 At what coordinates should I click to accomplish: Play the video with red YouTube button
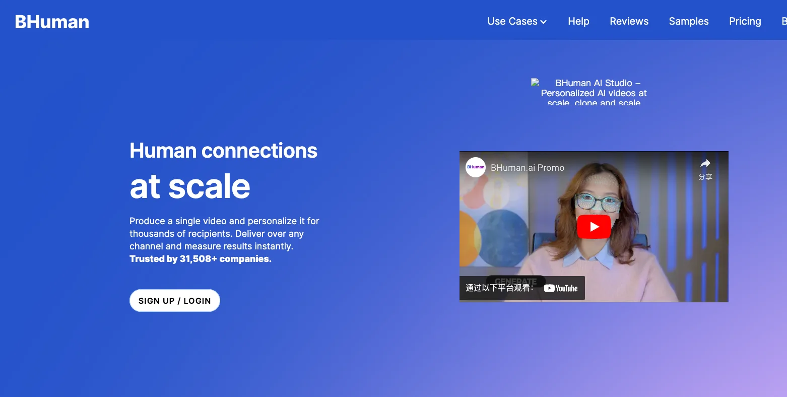[x=594, y=227]
